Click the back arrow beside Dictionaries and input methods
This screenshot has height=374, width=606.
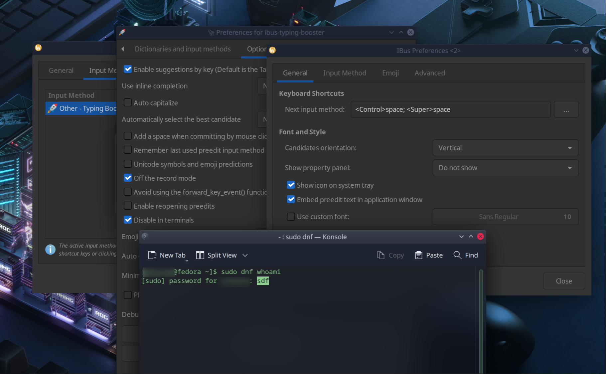tap(123, 49)
